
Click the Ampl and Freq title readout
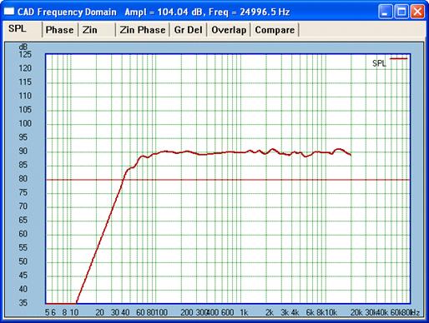(x=207, y=12)
